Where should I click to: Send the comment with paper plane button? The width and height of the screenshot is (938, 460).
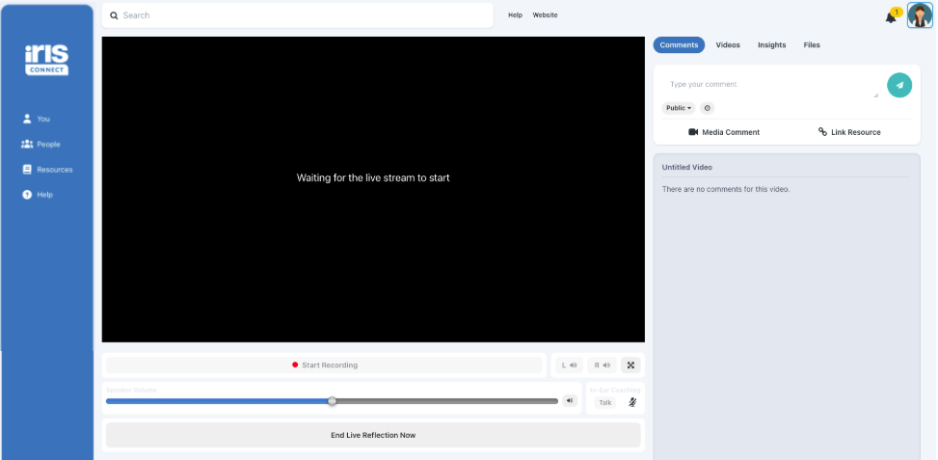(x=899, y=86)
